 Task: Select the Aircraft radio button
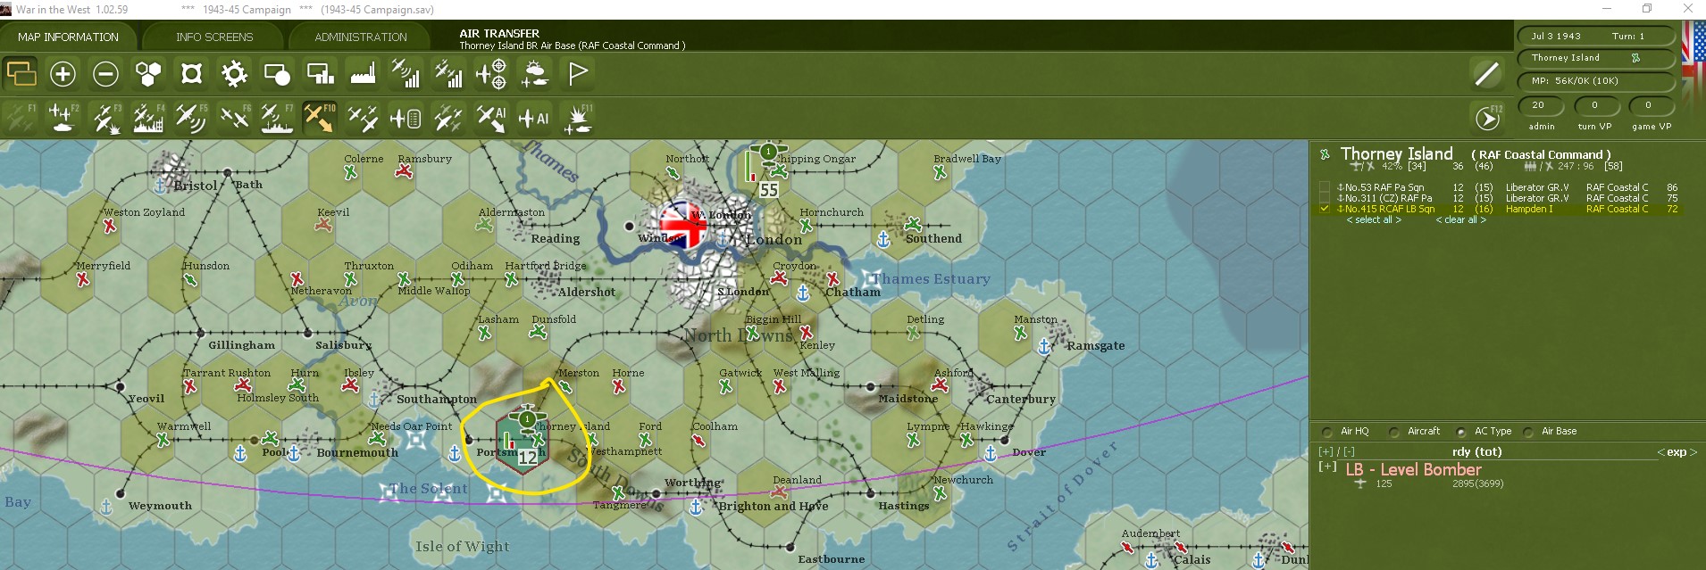coord(1393,432)
